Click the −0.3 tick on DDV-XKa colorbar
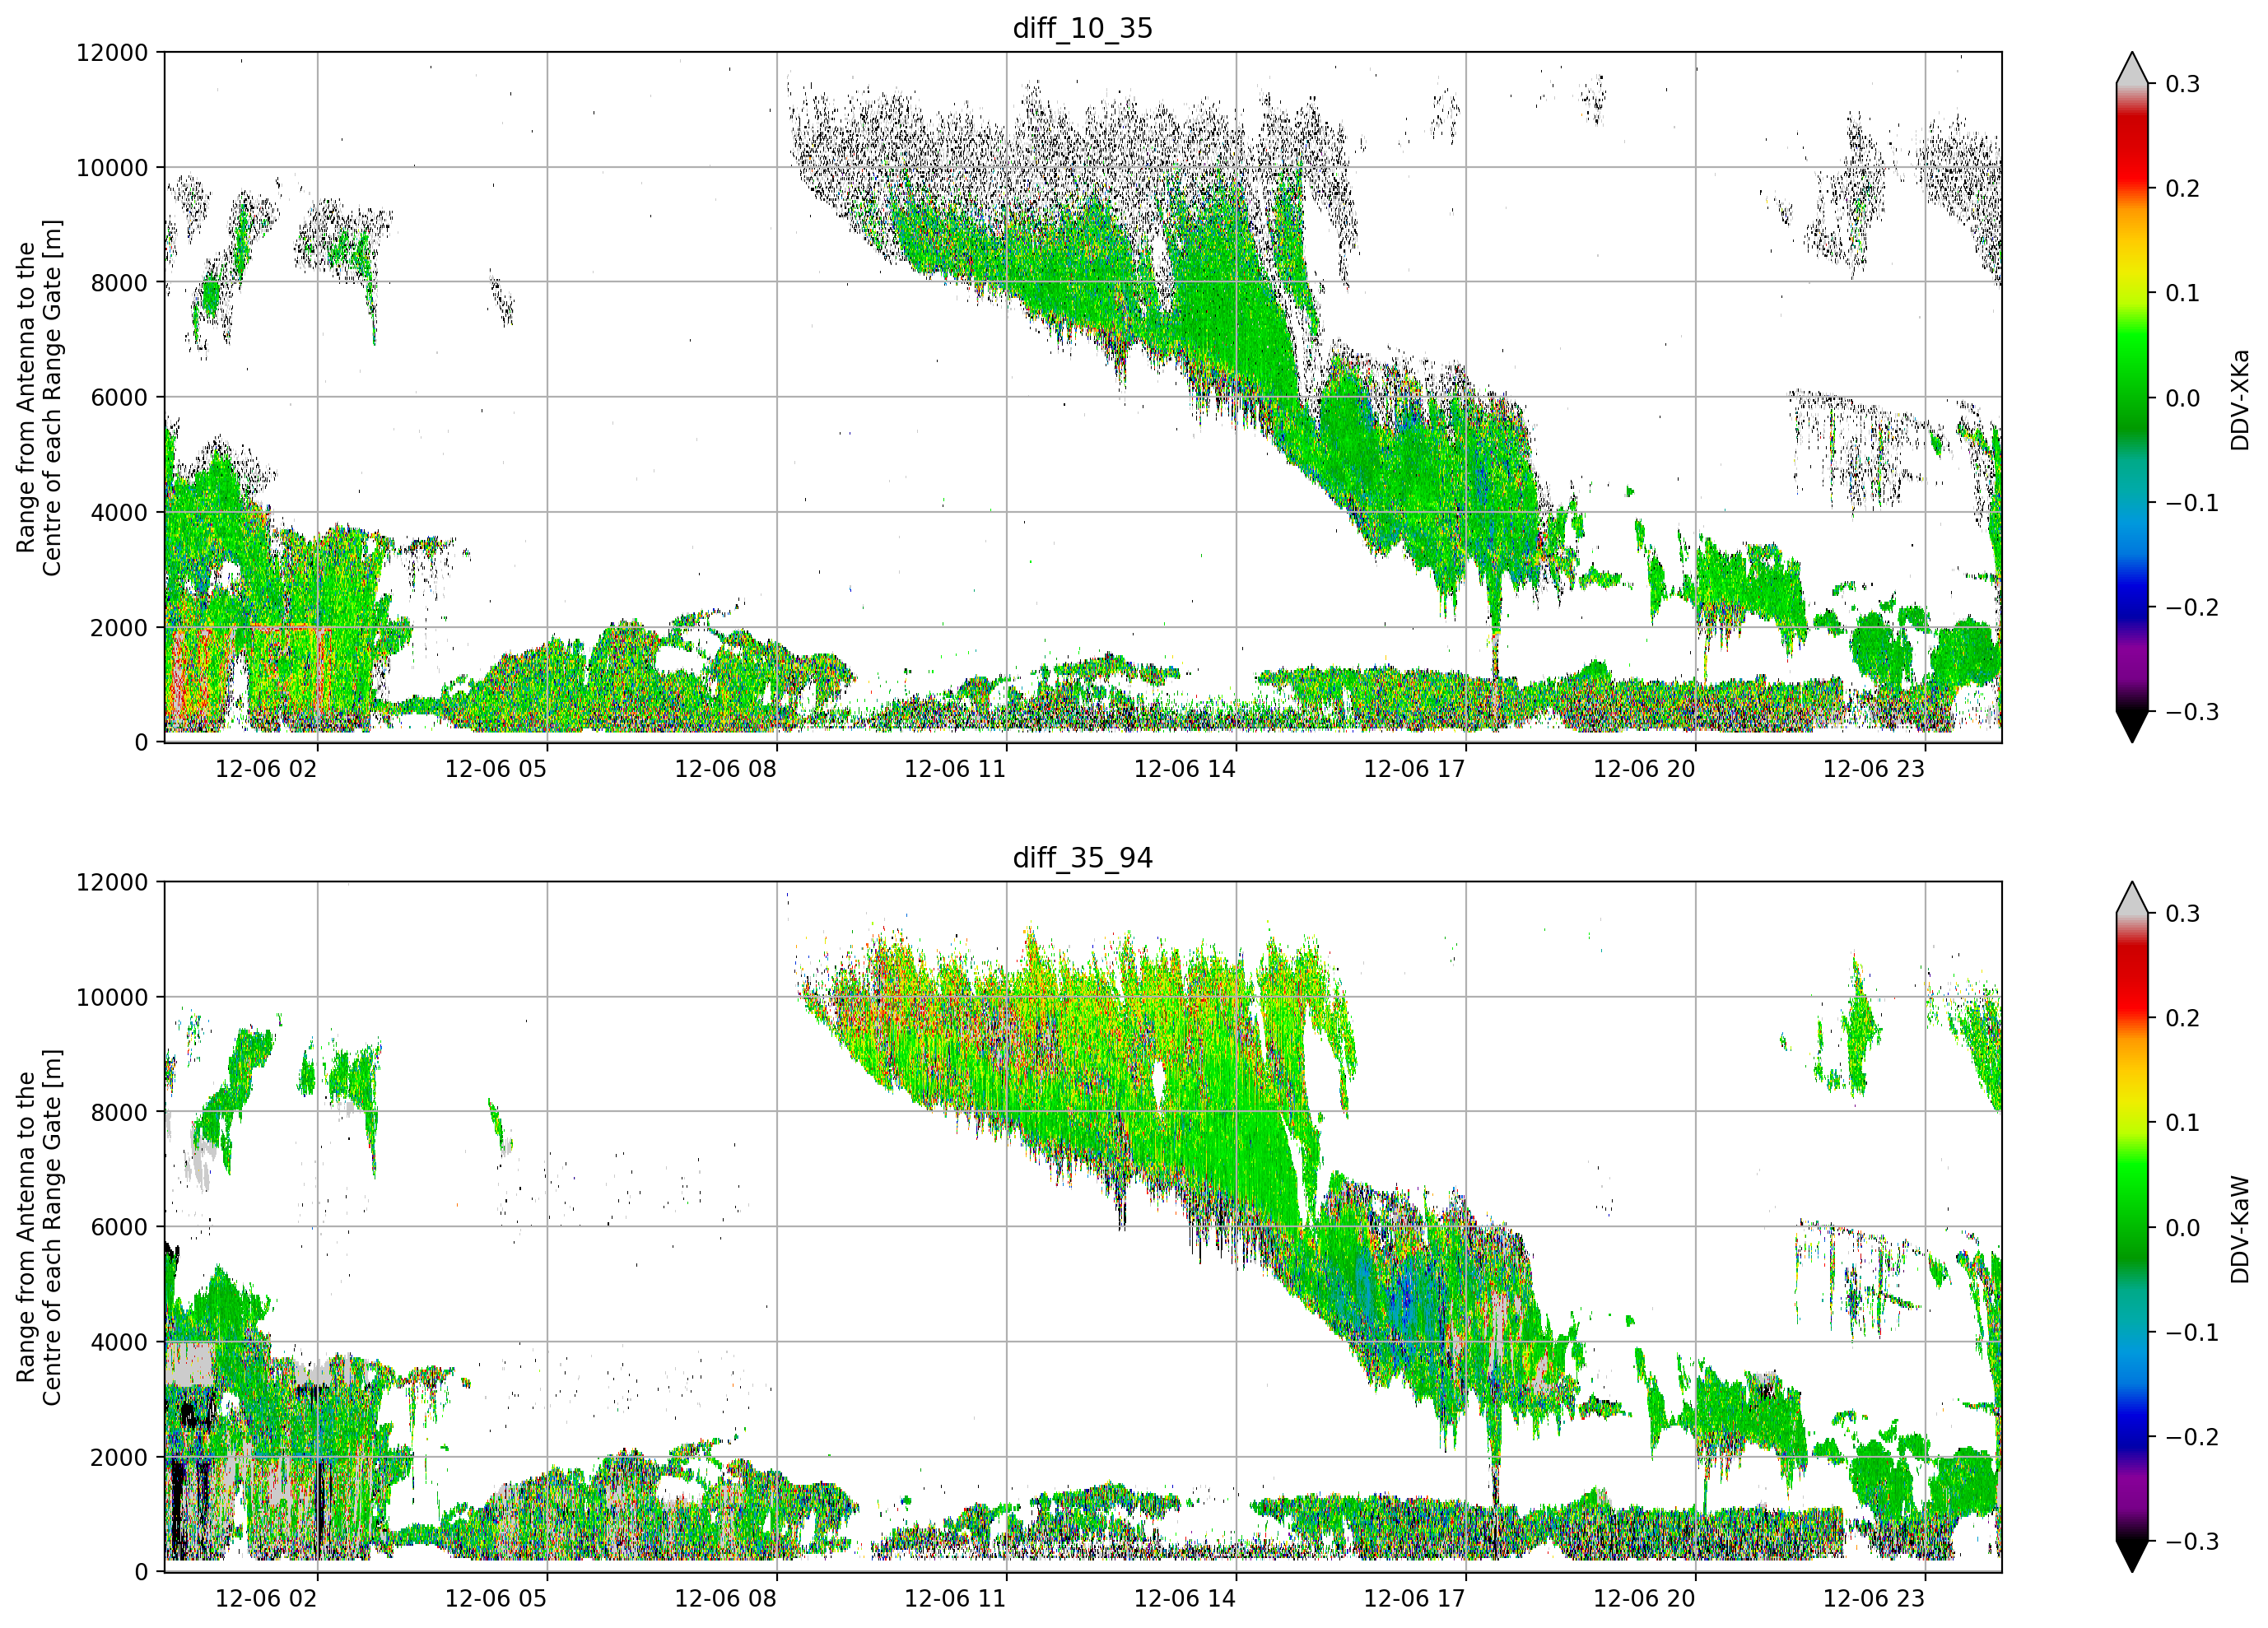This screenshot has height=1628, width=2268. pyautogui.click(x=2192, y=712)
